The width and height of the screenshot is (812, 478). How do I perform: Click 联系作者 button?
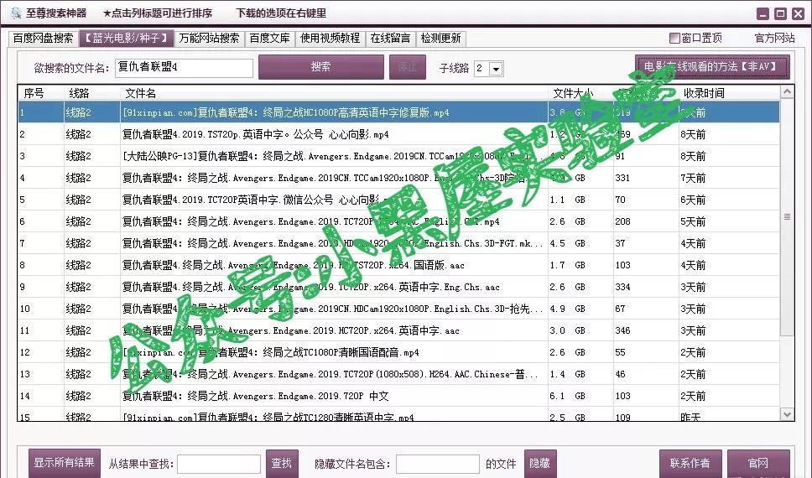[x=690, y=464]
